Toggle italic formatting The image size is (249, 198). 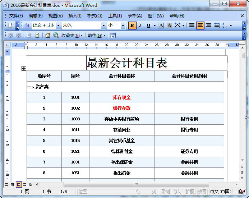[140, 26]
